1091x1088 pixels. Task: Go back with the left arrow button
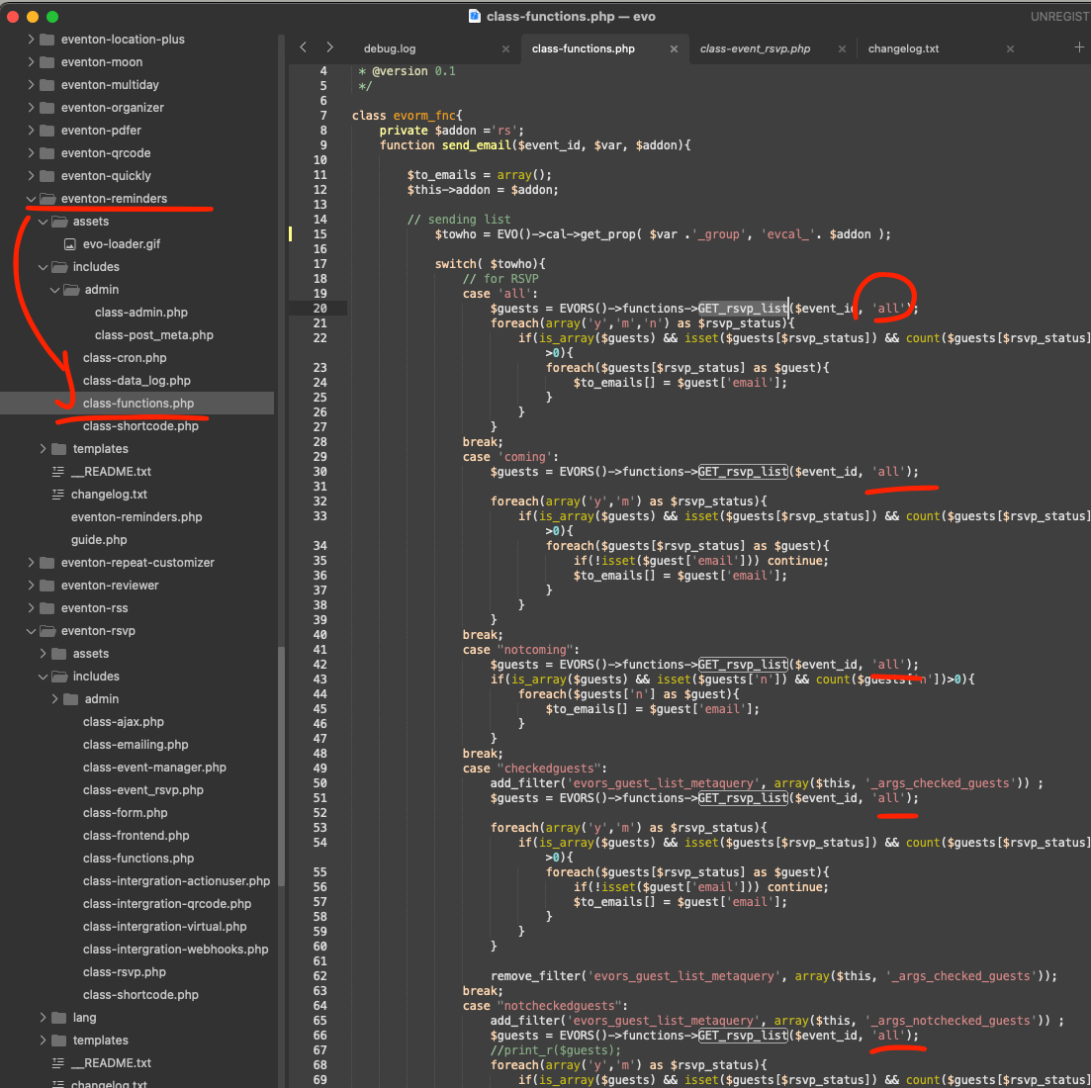click(303, 47)
